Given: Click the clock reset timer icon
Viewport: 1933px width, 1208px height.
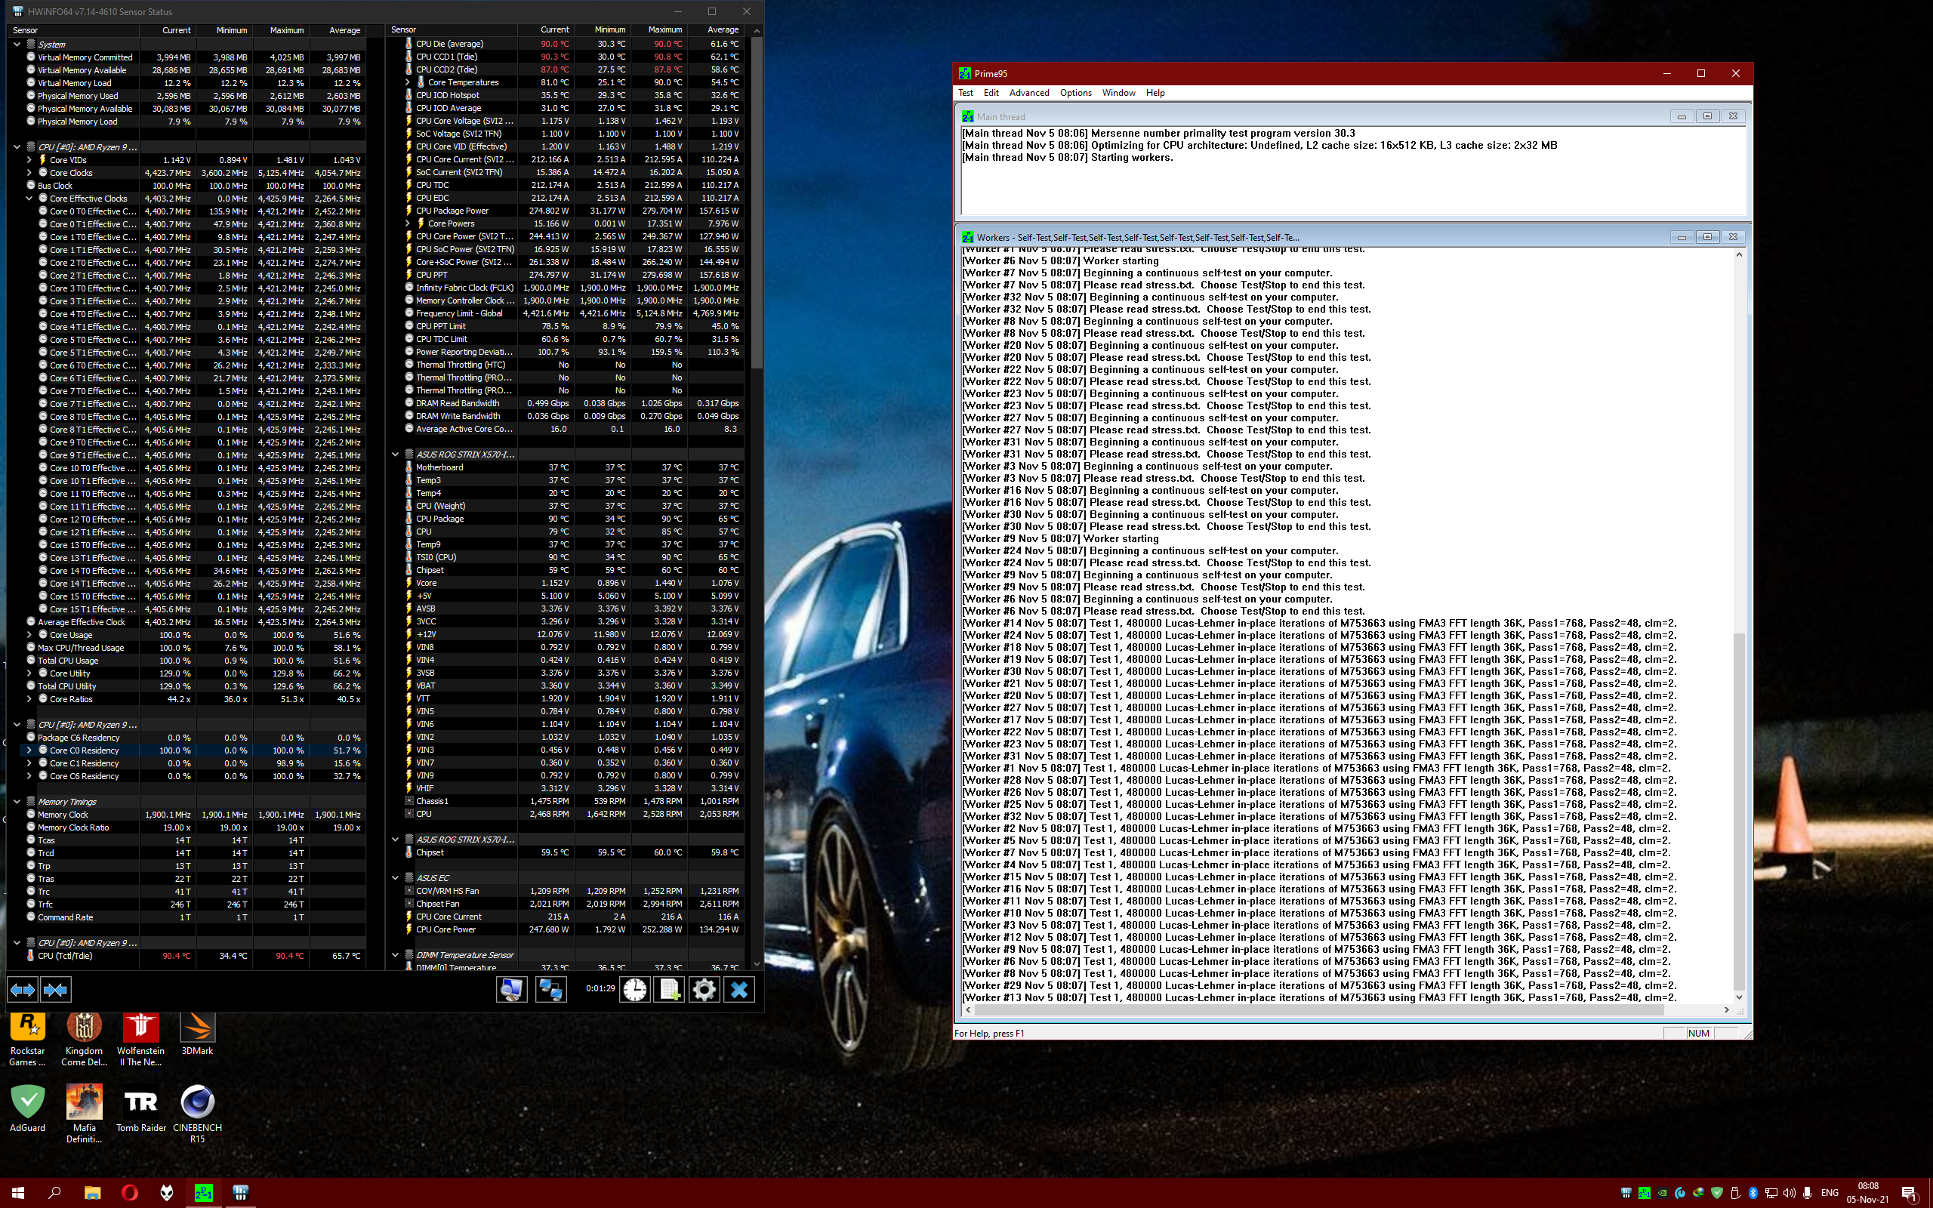Looking at the screenshot, I should coord(635,990).
